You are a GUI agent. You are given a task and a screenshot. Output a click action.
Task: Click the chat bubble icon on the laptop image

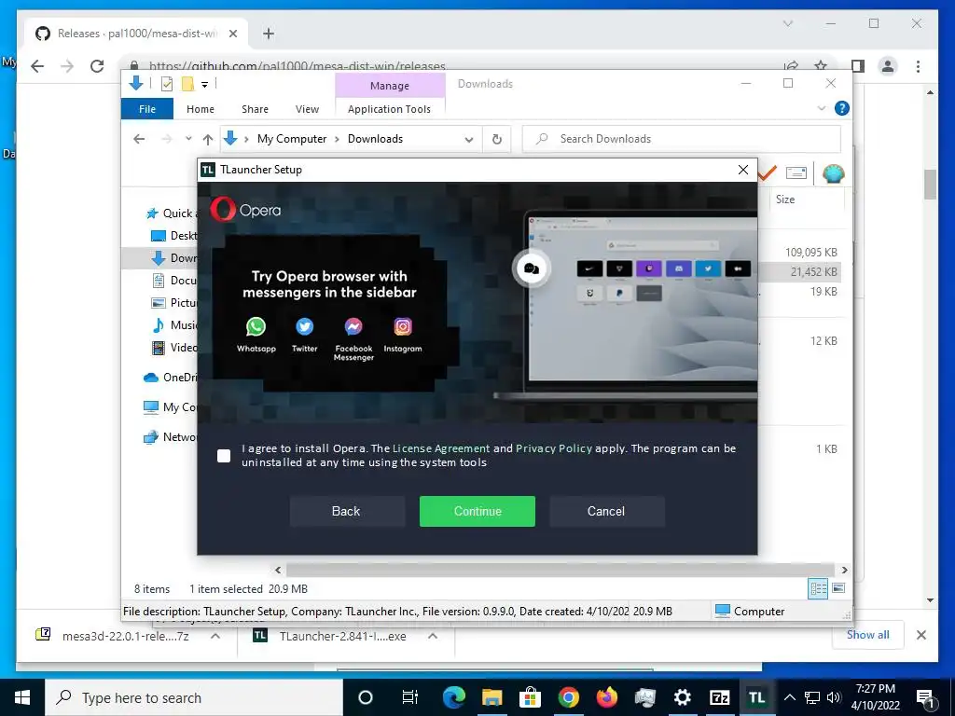tap(531, 268)
